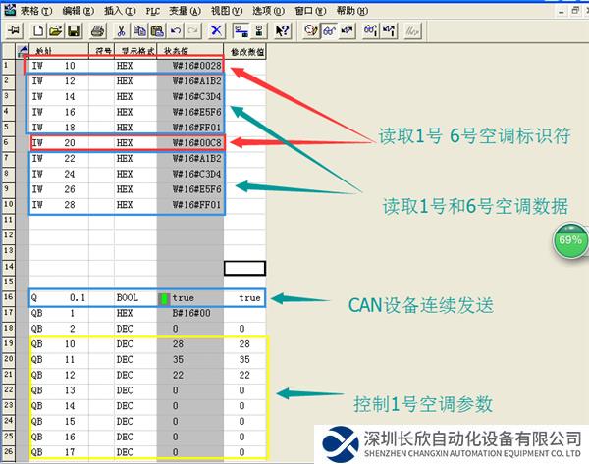Click the blue X delete icon
The width and height of the screenshot is (589, 464).
pyautogui.click(x=215, y=30)
